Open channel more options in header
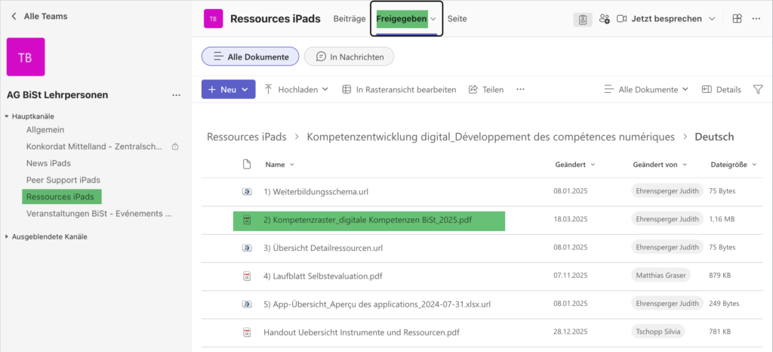 (756, 19)
